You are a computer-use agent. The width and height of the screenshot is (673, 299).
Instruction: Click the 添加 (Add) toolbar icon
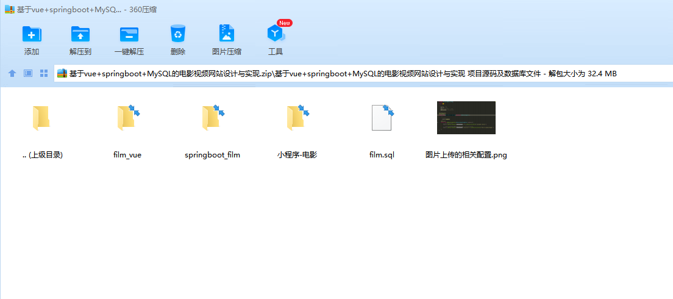(32, 34)
